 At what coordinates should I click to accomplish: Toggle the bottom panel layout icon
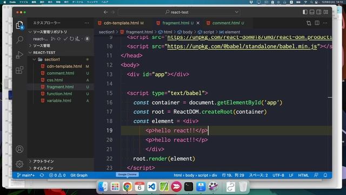pos(312,12)
